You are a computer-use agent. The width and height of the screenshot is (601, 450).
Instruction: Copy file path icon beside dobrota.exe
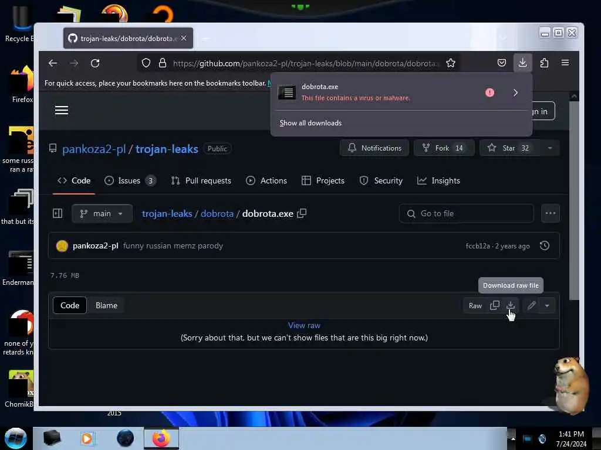302,213
